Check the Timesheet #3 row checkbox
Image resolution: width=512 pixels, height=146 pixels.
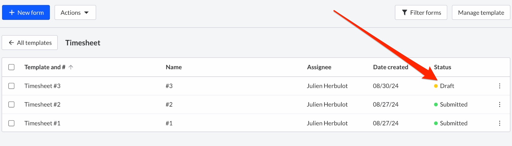click(x=11, y=86)
